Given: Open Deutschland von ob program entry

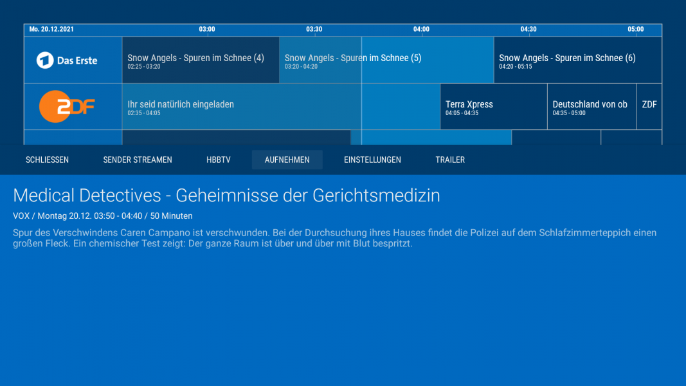Looking at the screenshot, I should click(x=589, y=106).
